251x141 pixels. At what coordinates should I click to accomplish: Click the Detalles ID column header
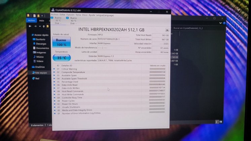(67, 65)
